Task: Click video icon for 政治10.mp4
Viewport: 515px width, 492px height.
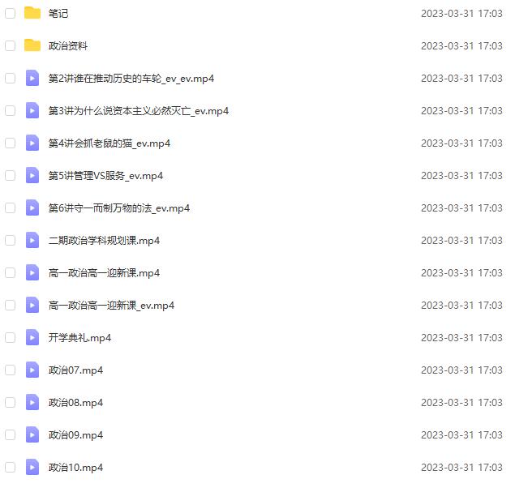Action: (x=32, y=468)
